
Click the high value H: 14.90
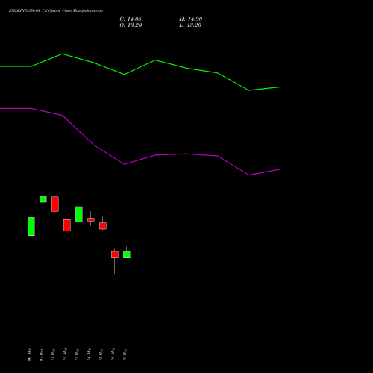coord(191,19)
